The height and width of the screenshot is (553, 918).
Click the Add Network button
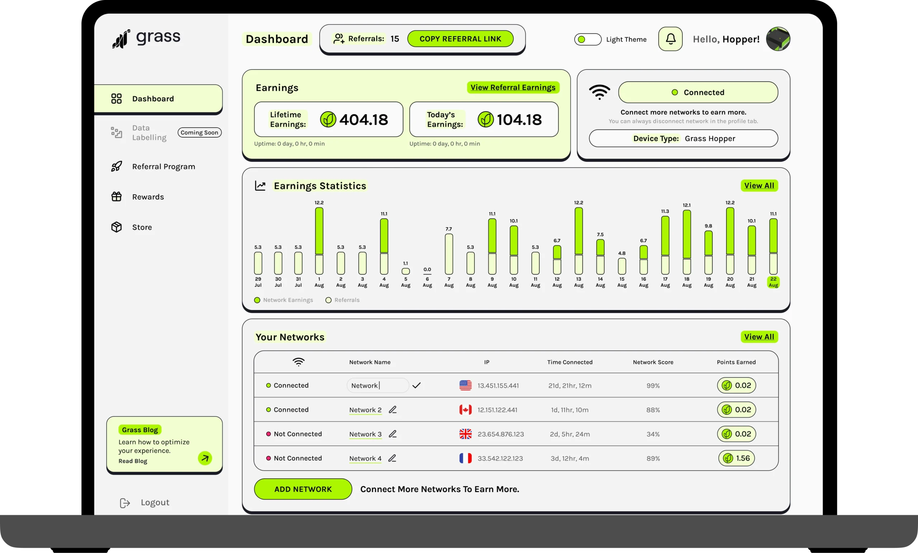point(303,489)
